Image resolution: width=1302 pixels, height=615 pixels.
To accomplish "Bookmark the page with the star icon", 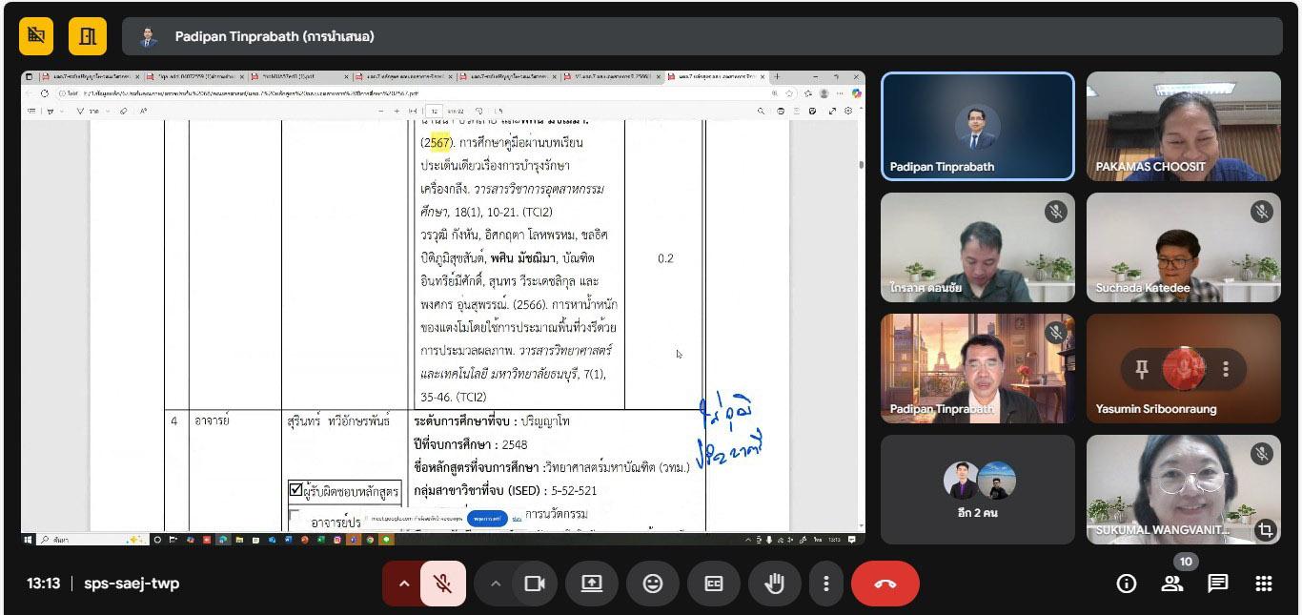I will (x=789, y=93).
